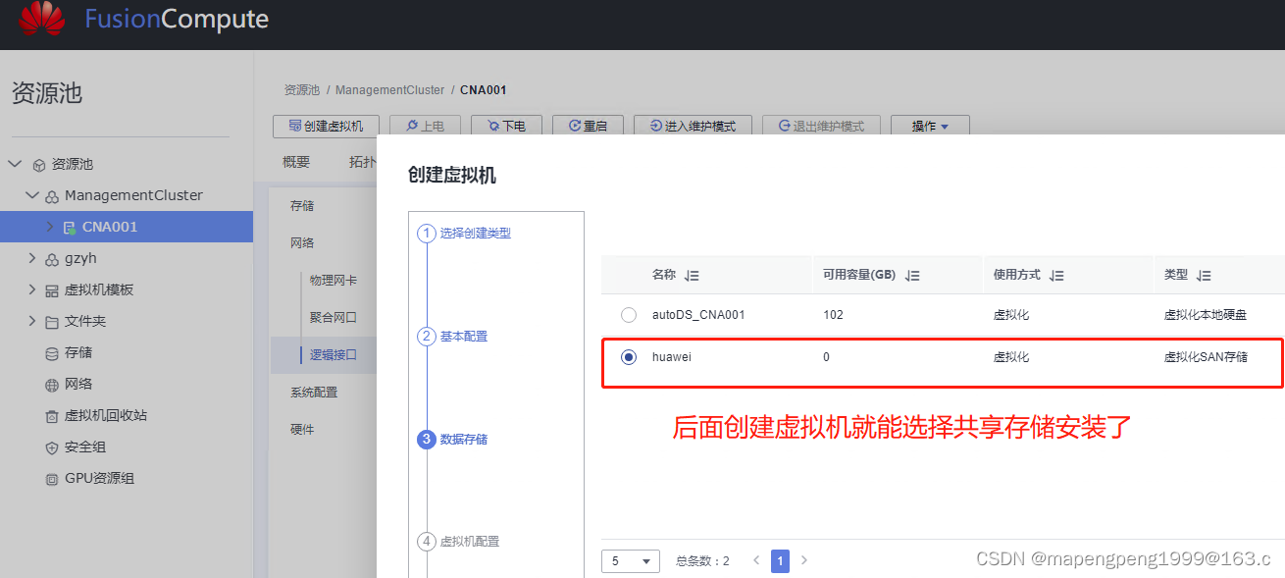Click the GPU resource group icon
This screenshot has height=578, width=1285.
52,479
